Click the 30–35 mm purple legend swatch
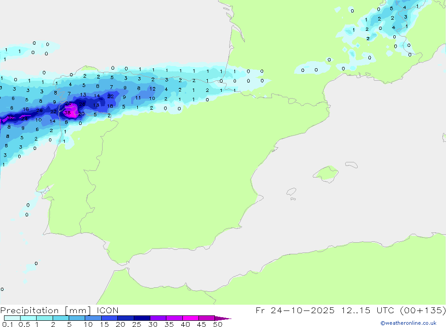This screenshot has width=446, height=327. 158,318
